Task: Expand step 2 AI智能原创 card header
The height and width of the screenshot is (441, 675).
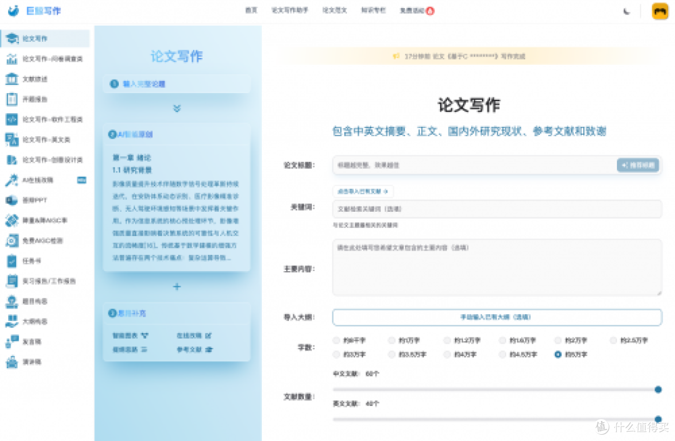Action: 177,134
